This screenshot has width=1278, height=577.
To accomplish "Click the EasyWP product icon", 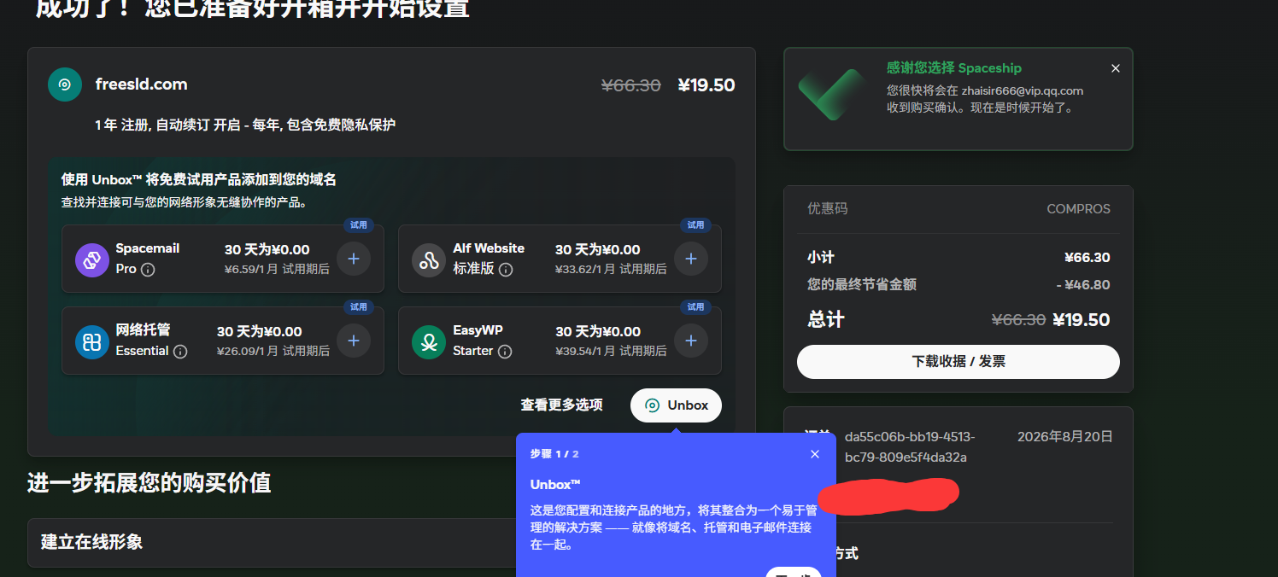I will coord(429,341).
